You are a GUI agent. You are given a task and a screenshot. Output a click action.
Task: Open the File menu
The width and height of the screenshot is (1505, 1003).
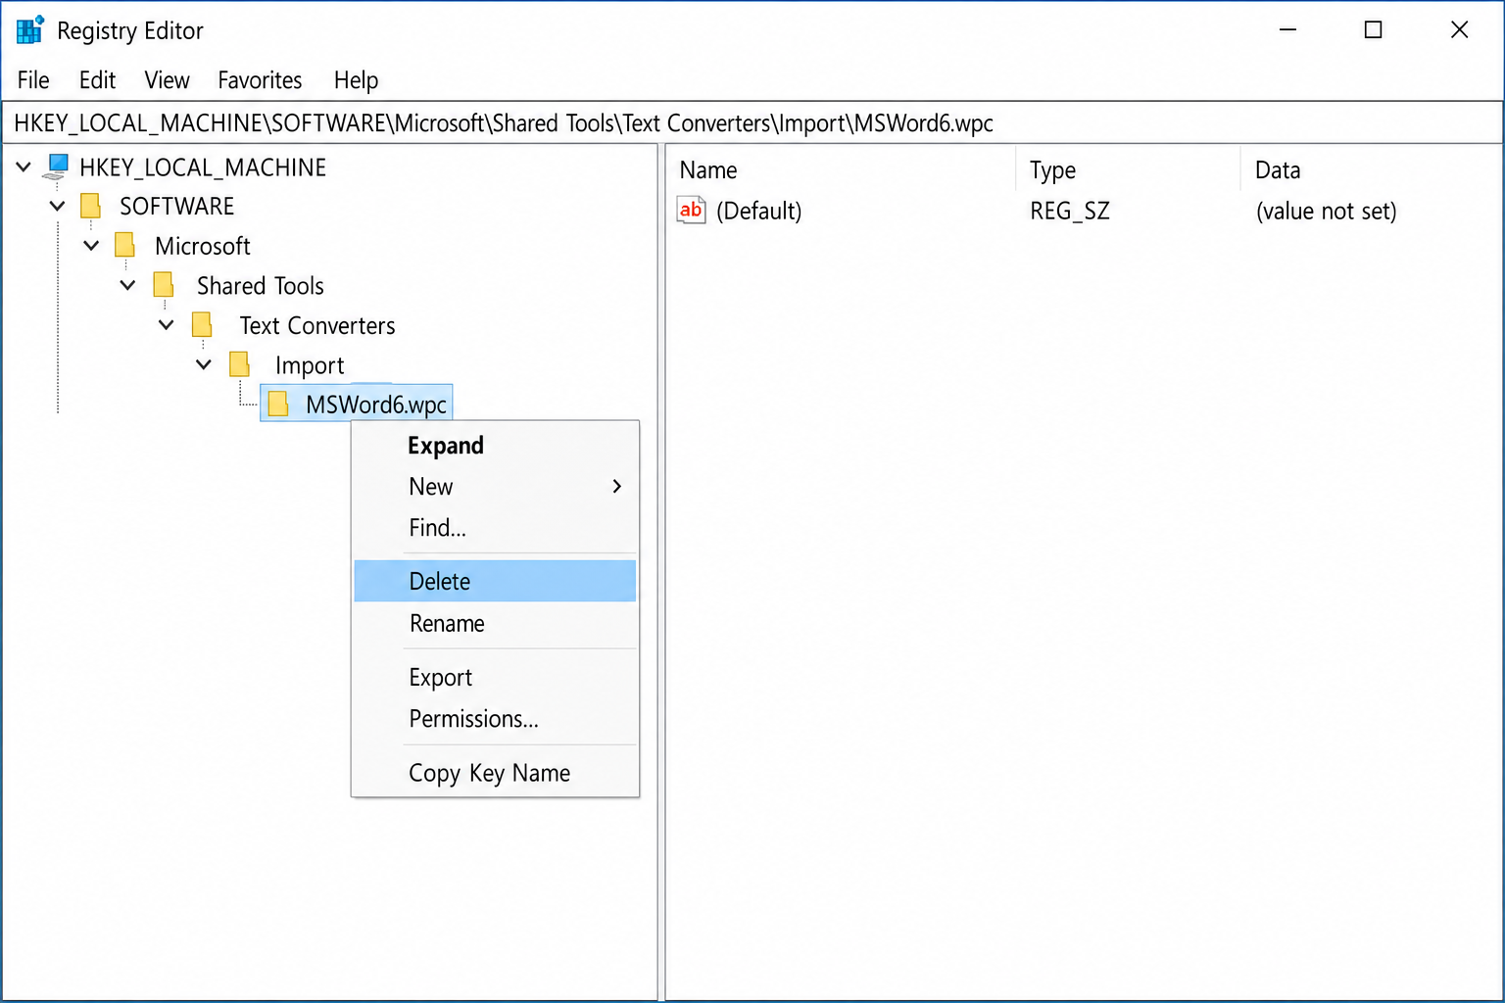click(x=33, y=80)
